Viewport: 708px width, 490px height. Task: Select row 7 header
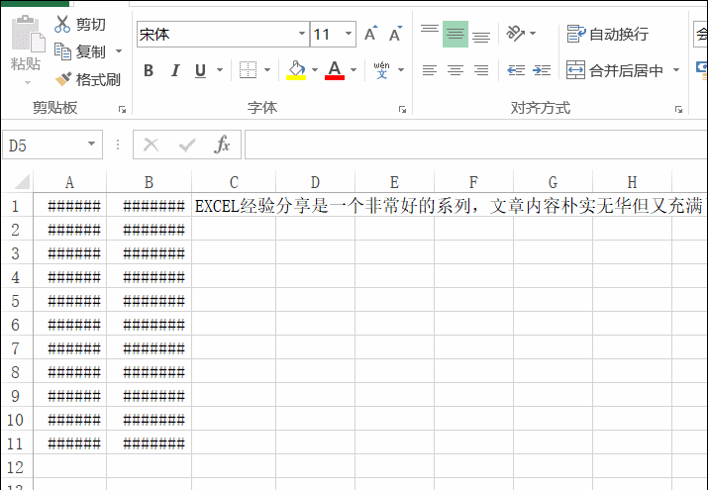point(16,348)
